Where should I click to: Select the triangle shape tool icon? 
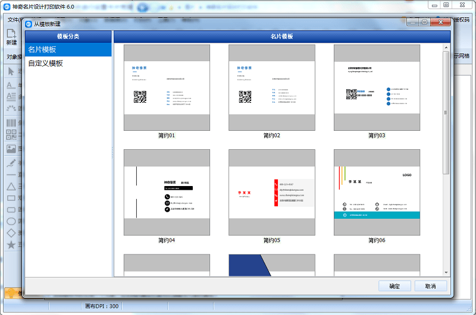tap(11, 187)
